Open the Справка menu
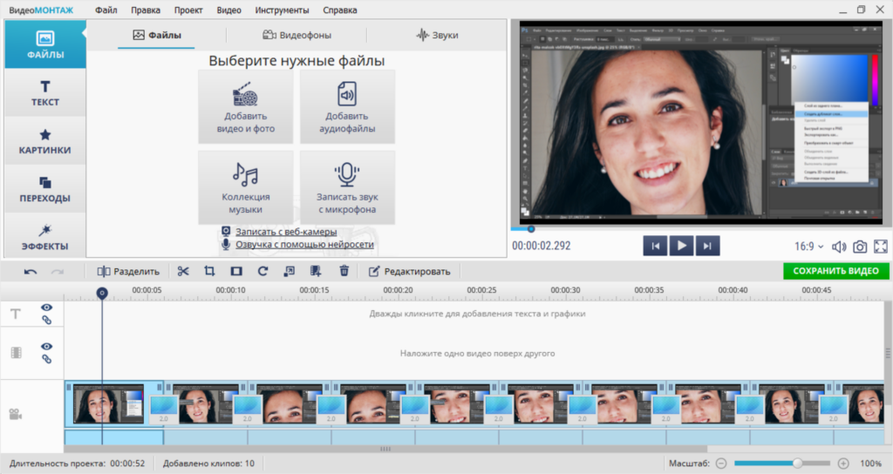893x474 pixels. point(340,10)
